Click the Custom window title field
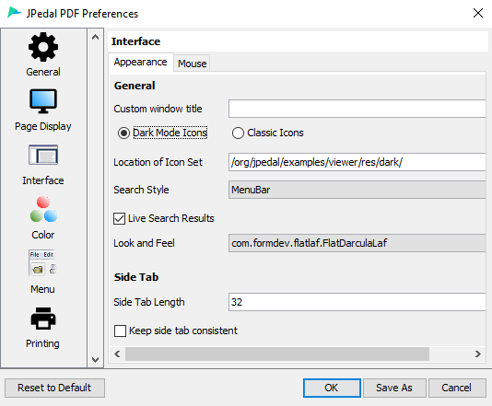Screen dimensions: 492x406 [x=357, y=109]
